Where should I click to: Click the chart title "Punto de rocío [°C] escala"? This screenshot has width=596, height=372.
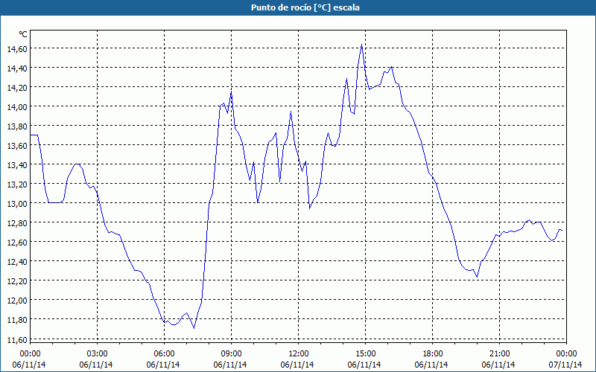305,7
